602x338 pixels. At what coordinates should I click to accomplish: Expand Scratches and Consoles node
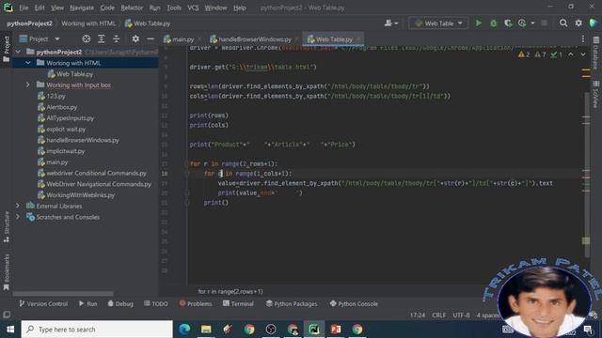[x=18, y=217]
